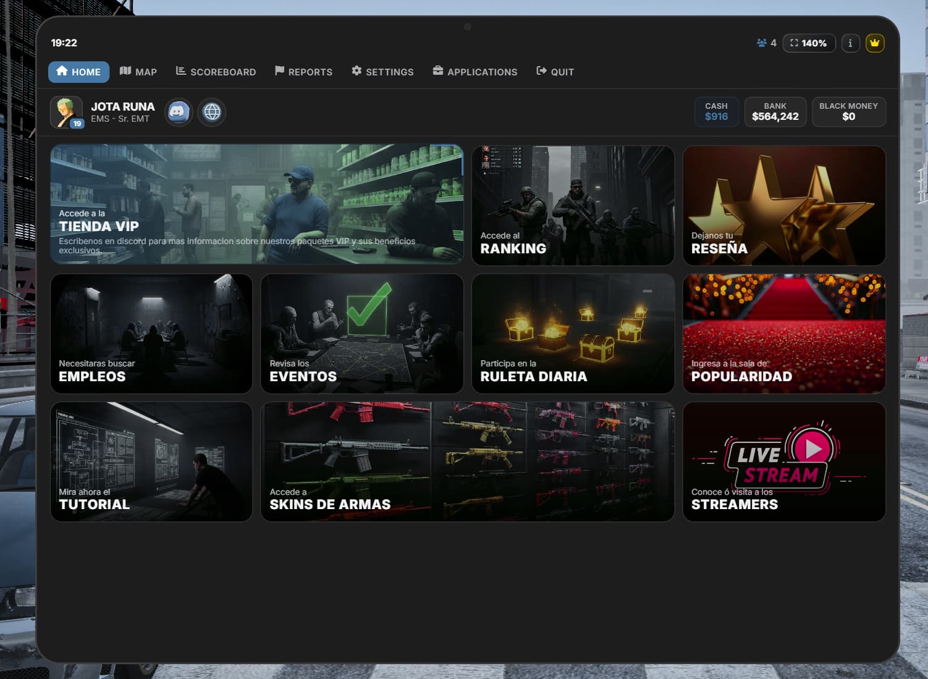Open the Reports tab
Image resolution: width=928 pixels, height=679 pixels.
303,72
